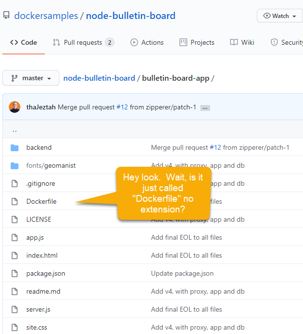
Task: Open the app.js file
Action: tap(35, 237)
